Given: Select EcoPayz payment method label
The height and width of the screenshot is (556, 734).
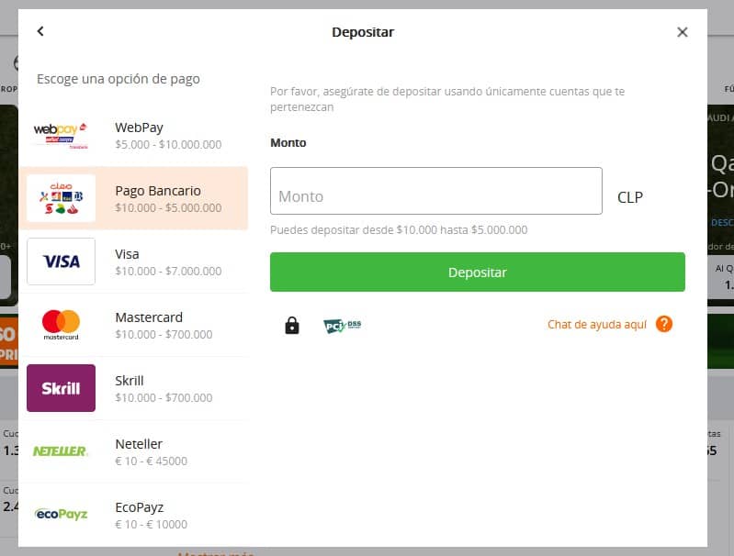Looking at the screenshot, I should pos(139,507).
